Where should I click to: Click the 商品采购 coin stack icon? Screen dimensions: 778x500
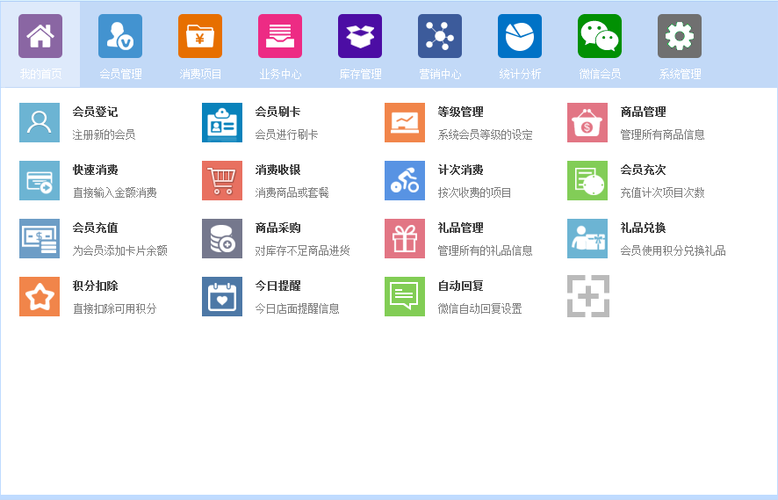(x=222, y=239)
